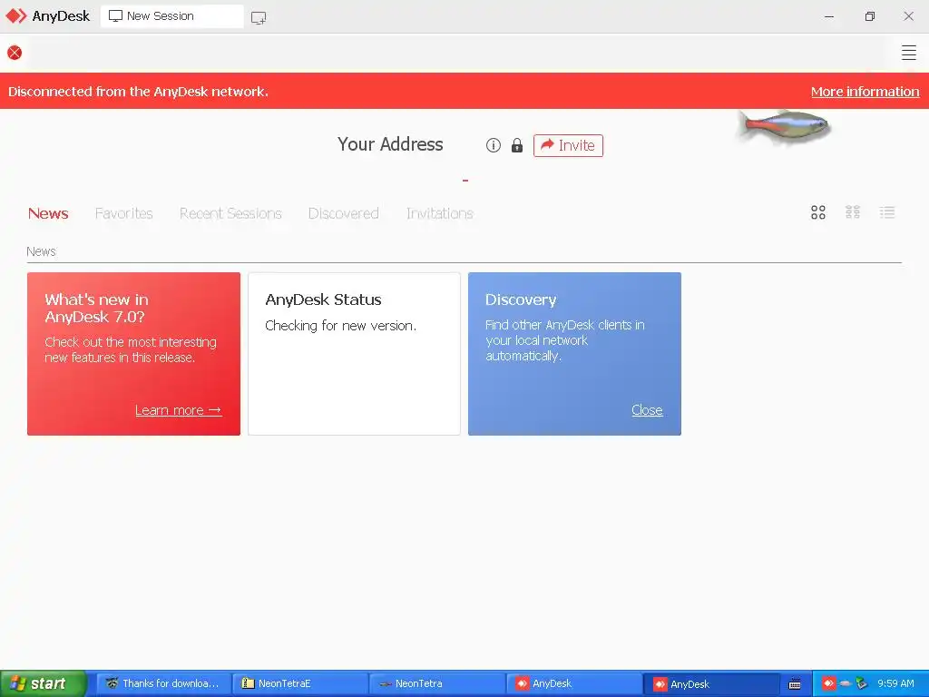Click the fish tray icon
The image size is (929, 697).
845,683
